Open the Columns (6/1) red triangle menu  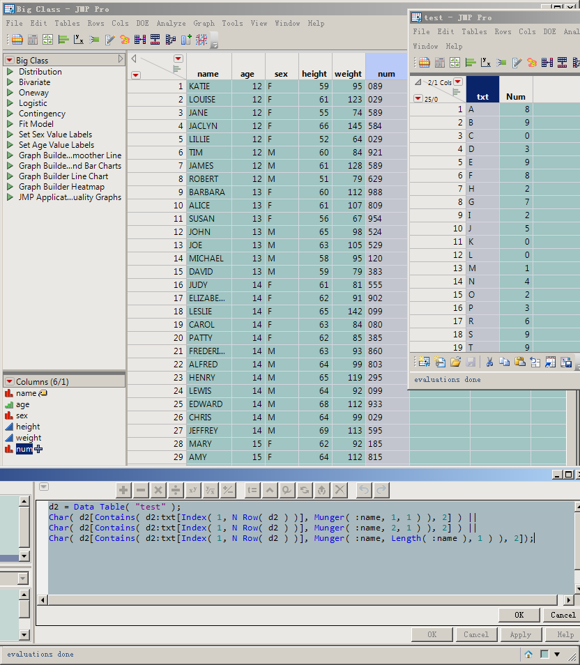pyautogui.click(x=9, y=381)
